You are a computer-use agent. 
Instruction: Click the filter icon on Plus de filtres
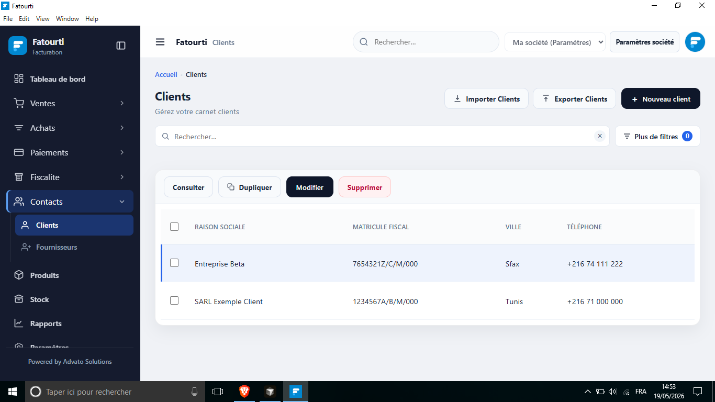pyautogui.click(x=627, y=136)
